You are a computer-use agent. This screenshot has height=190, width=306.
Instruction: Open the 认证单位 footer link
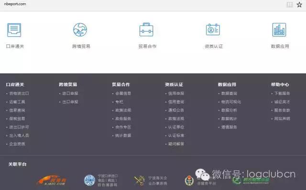[x=176, y=127]
